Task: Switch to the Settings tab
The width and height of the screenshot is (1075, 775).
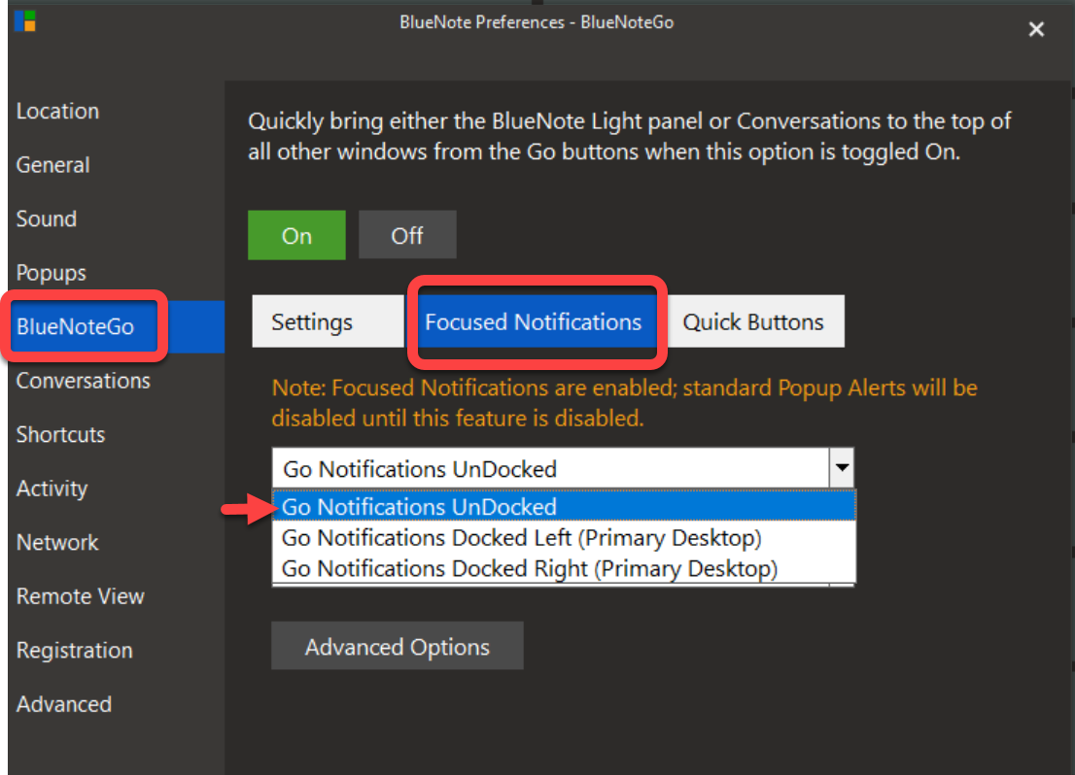Action: [x=328, y=321]
